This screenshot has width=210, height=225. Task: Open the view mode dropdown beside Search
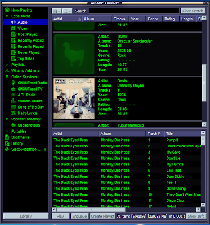67,11
